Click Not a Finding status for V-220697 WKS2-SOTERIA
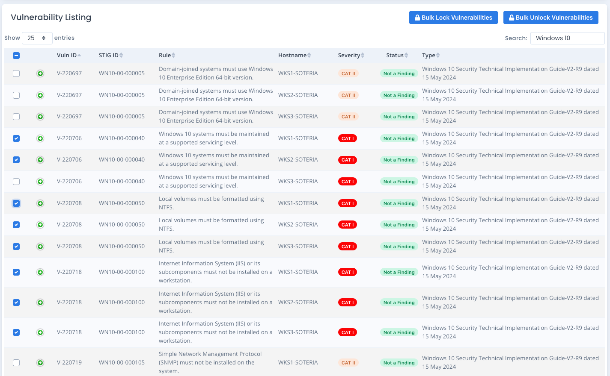 [399, 95]
